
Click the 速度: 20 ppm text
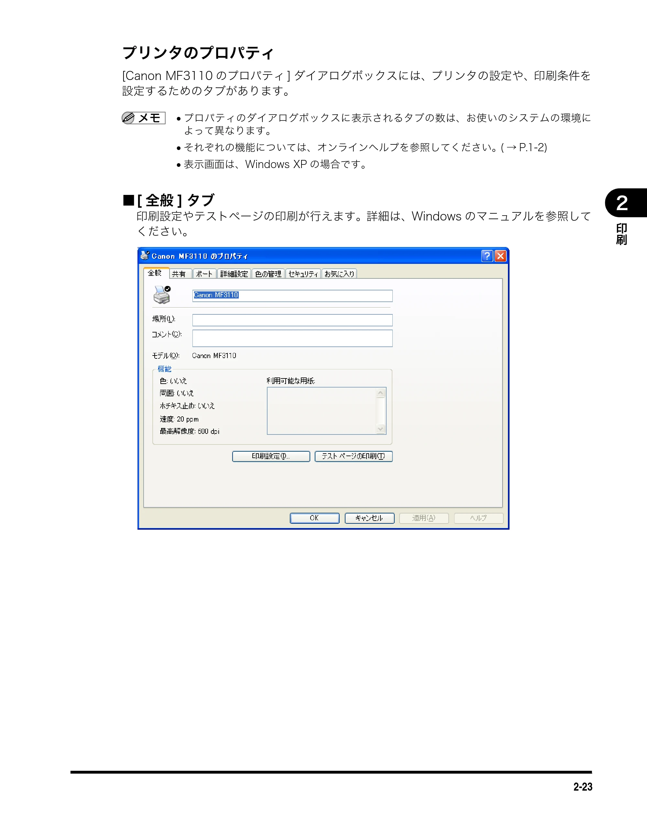(179, 419)
